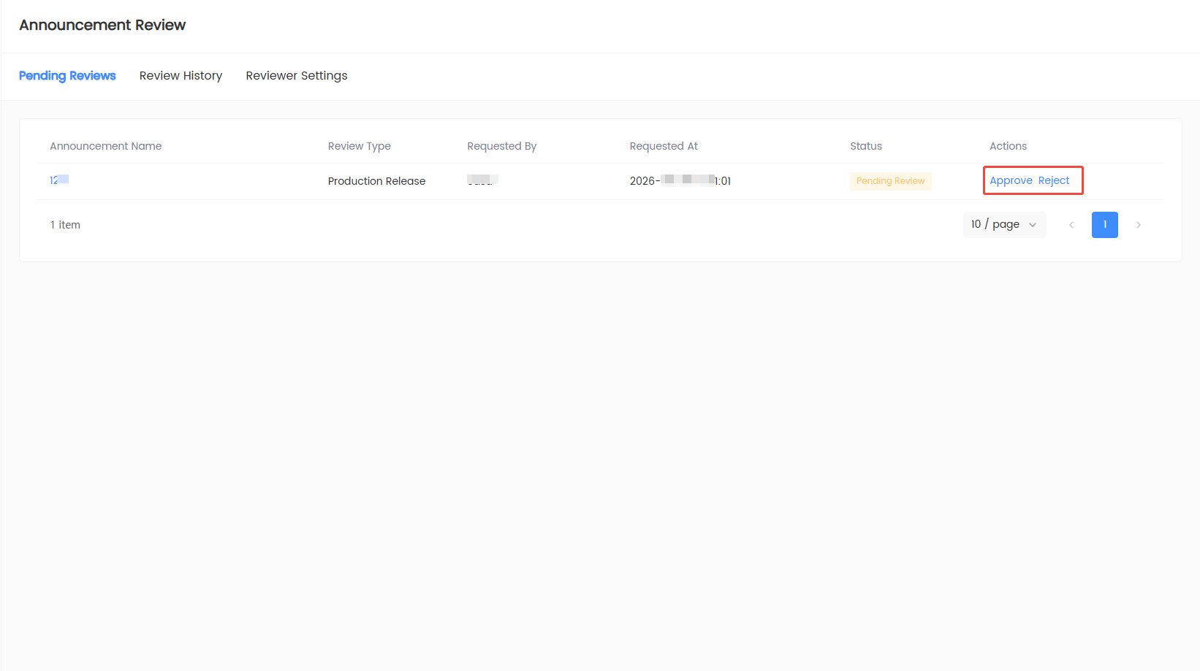Click the Requested By column header

coord(502,146)
